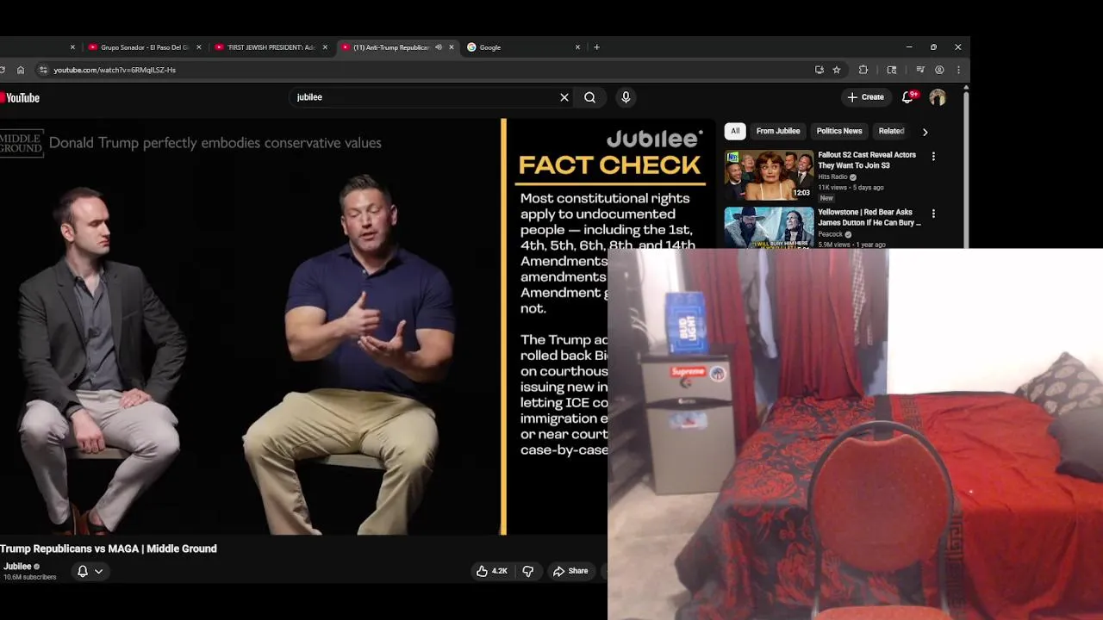Reload the page
The width and height of the screenshot is (1103, 620).
click(3, 70)
